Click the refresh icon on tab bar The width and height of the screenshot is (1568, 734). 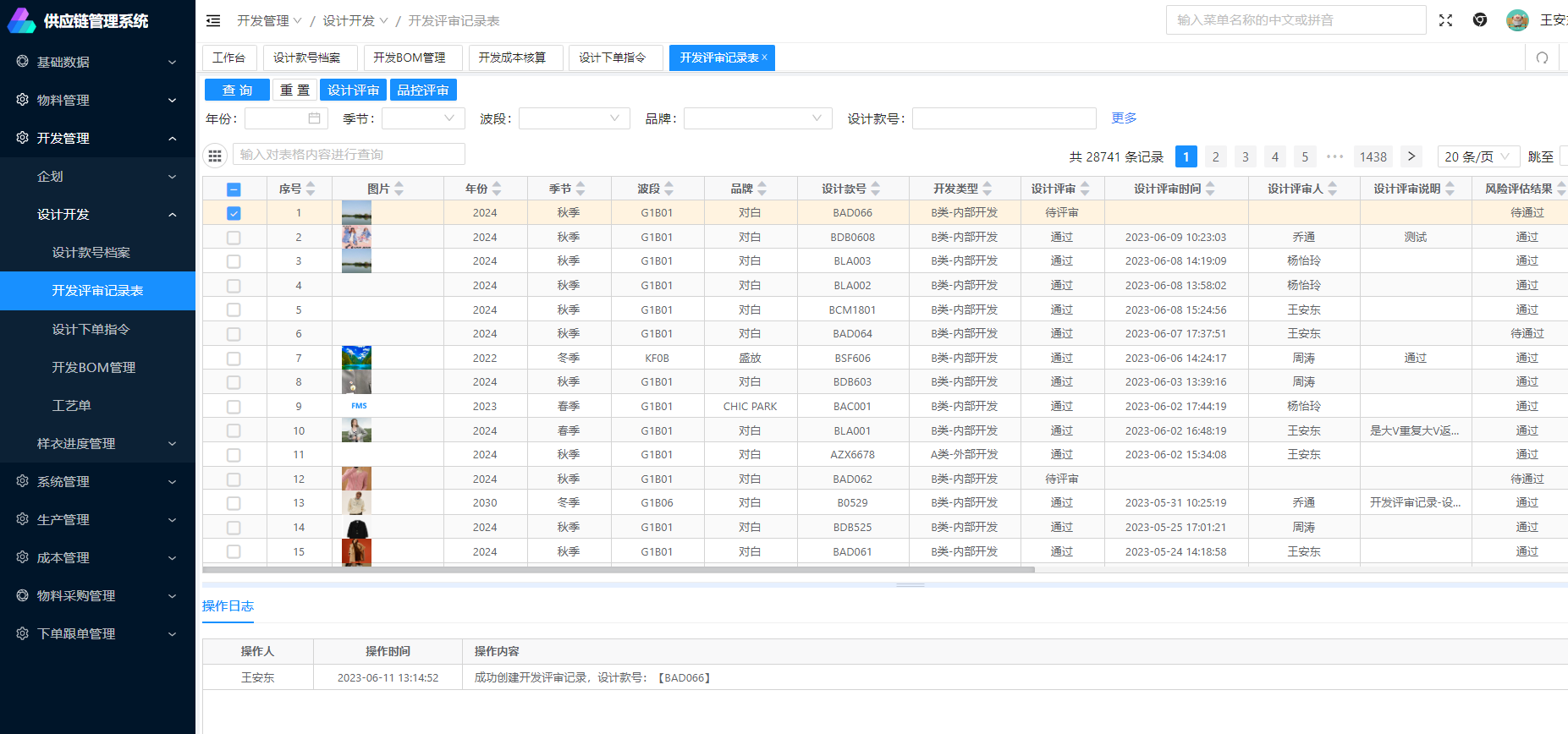(x=1542, y=58)
